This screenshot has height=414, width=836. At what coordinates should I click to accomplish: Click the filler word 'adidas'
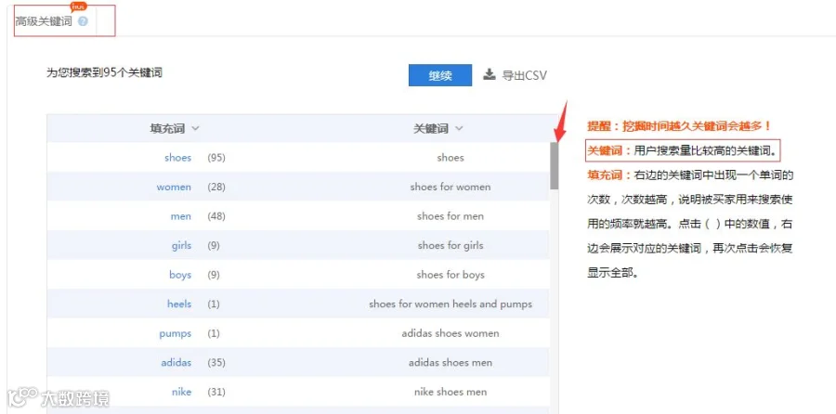coord(176,363)
